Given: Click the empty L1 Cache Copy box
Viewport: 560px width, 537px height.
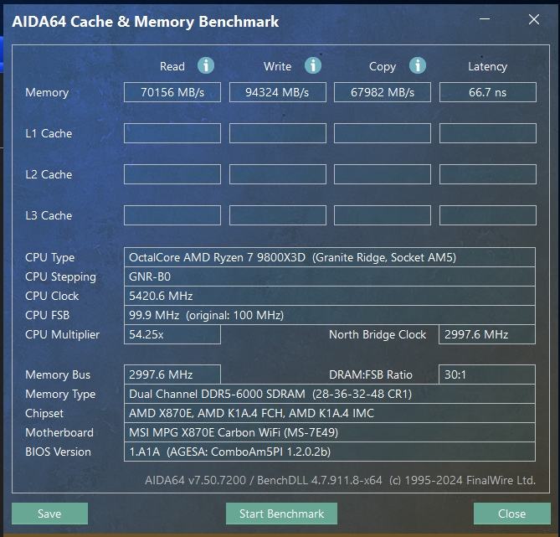Looking at the screenshot, I should [383, 133].
